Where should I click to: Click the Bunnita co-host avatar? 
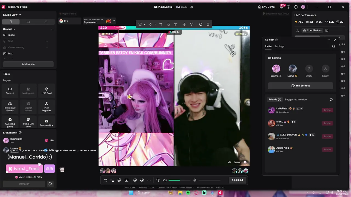tap(276, 68)
